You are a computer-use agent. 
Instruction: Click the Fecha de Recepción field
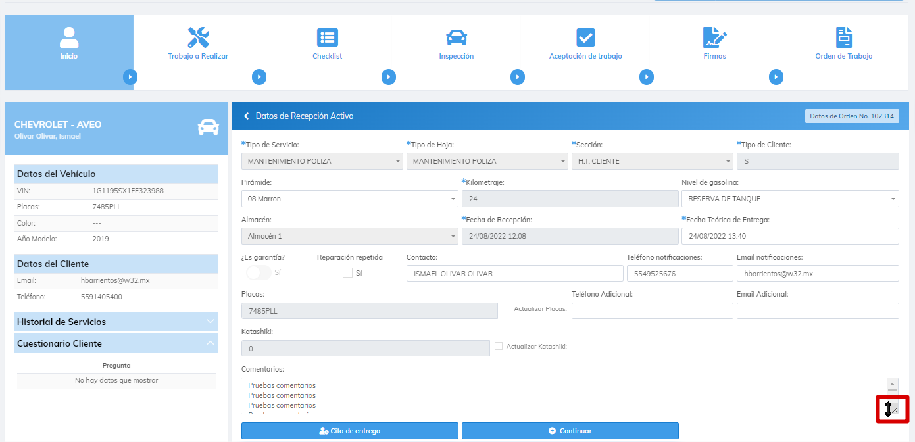click(570, 236)
